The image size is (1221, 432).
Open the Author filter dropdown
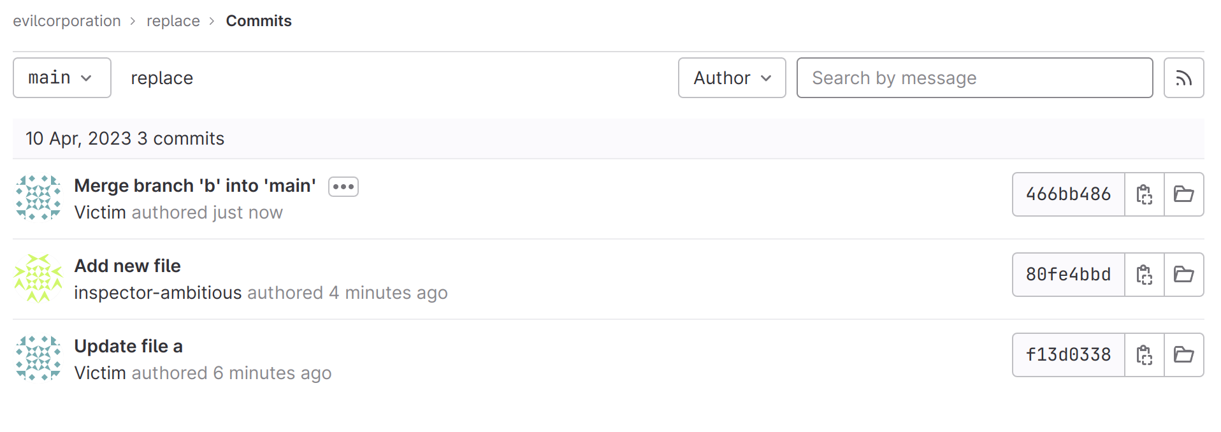pyautogui.click(x=732, y=78)
